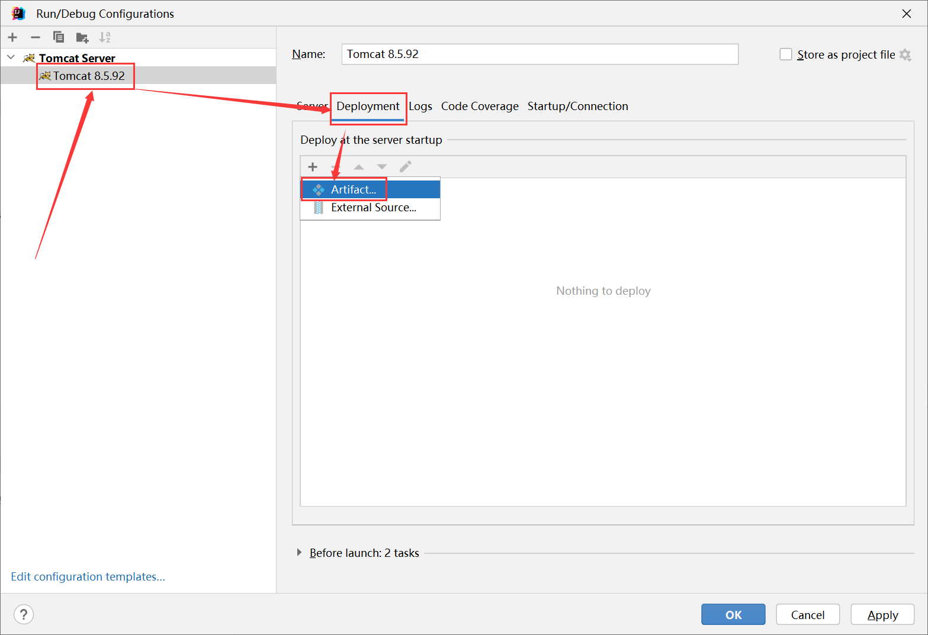
Task: Confirm with the OK button
Action: coord(733,614)
